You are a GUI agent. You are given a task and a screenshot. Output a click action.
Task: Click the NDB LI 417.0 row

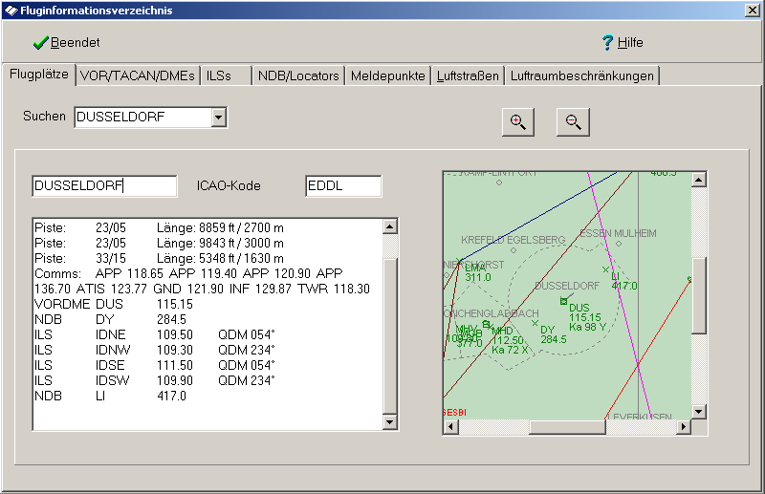click(x=111, y=396)
